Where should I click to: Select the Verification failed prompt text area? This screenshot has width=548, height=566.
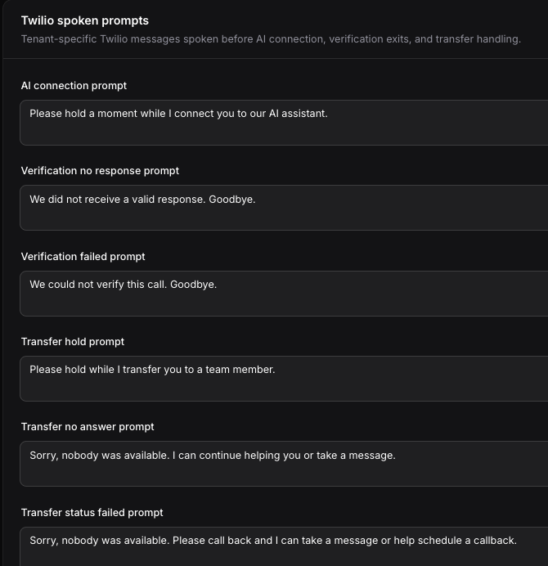coord(284,294)
